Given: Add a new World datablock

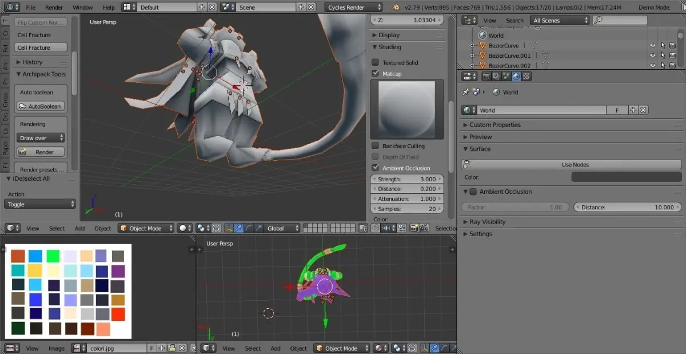Looking at the screenshot, I should 633,110.
